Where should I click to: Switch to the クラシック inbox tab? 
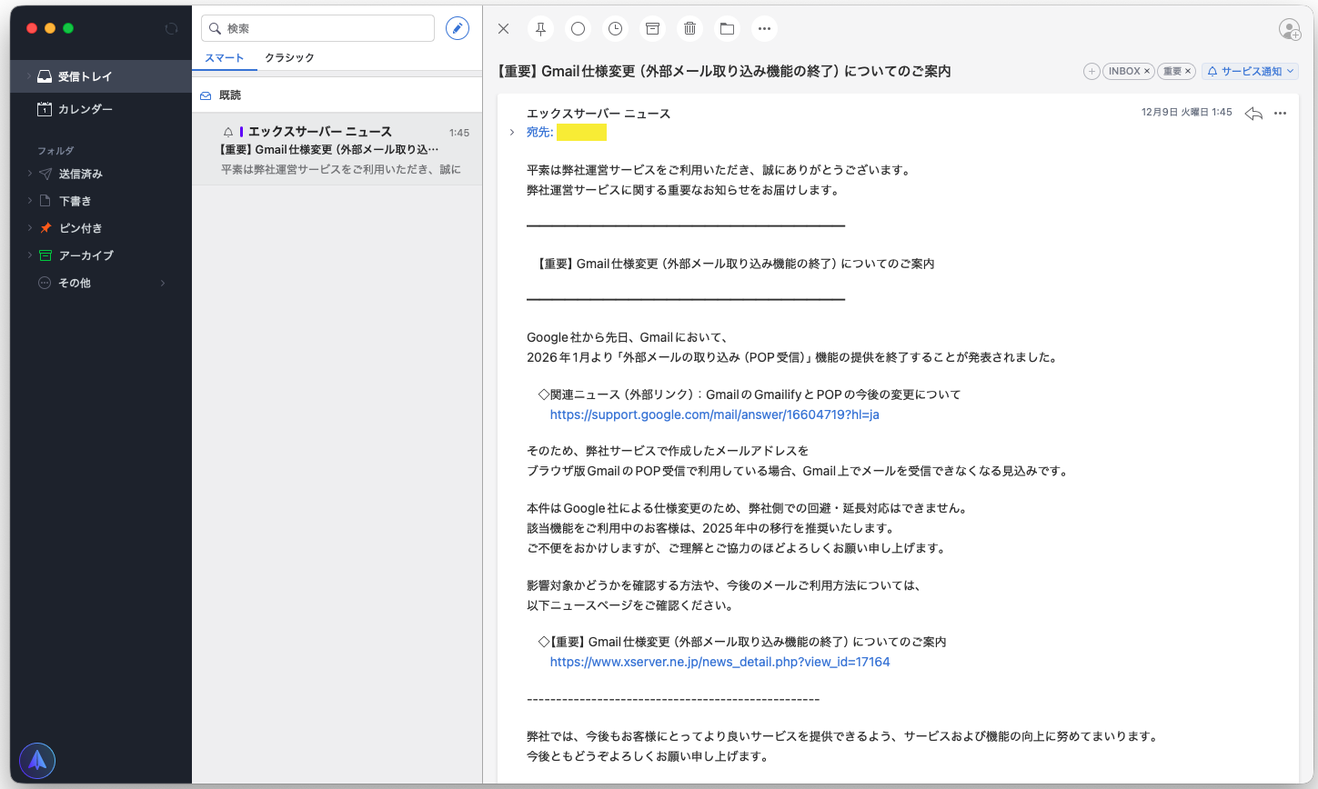289,57
